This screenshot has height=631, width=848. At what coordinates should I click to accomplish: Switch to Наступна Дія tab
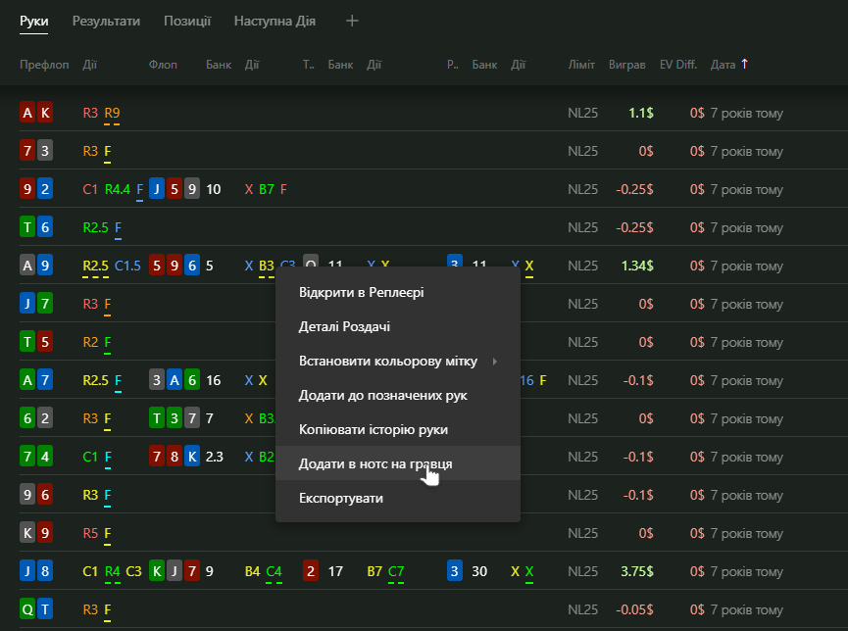click(x=274, y=22)
